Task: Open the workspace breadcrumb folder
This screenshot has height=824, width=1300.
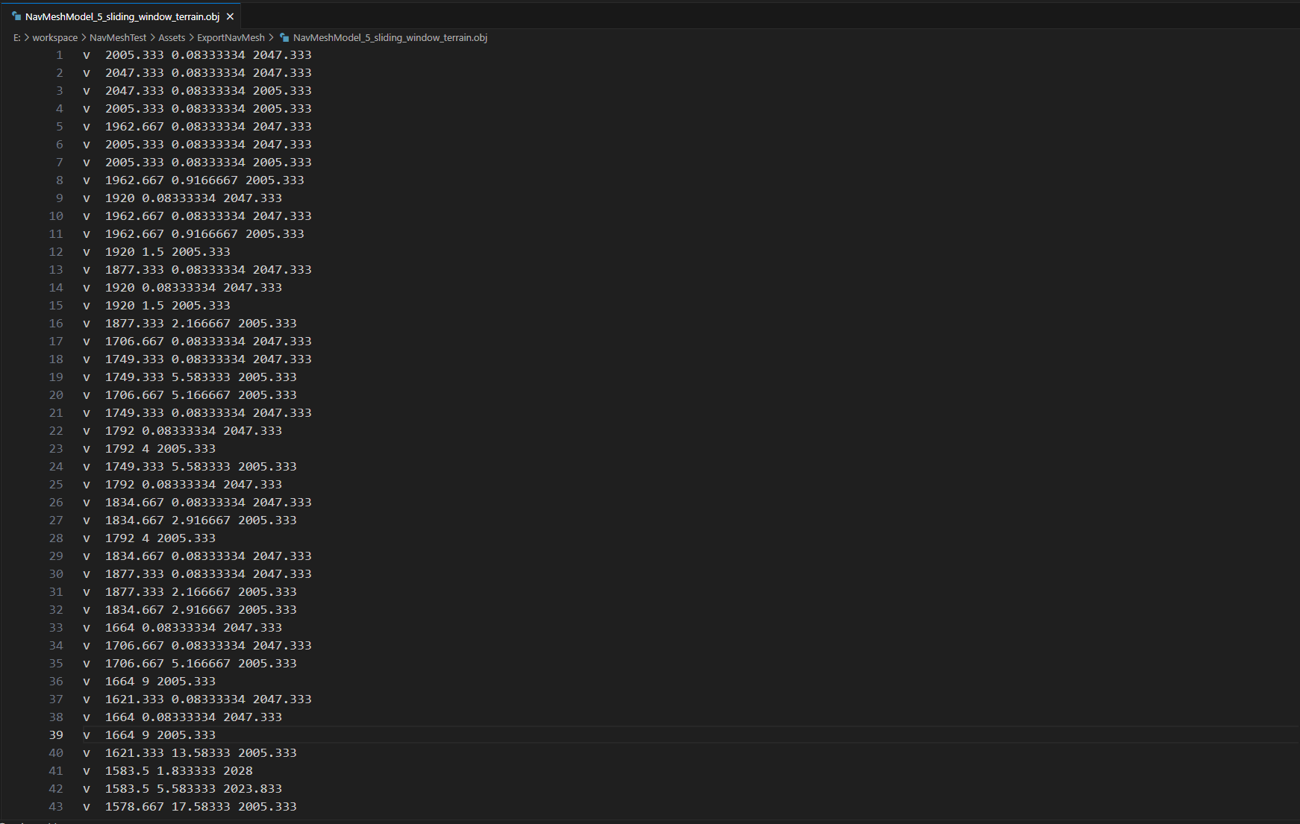Action: 54,37
